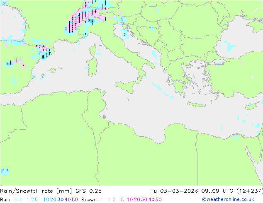Click the island of Sicily on the map

pos(127,86)
